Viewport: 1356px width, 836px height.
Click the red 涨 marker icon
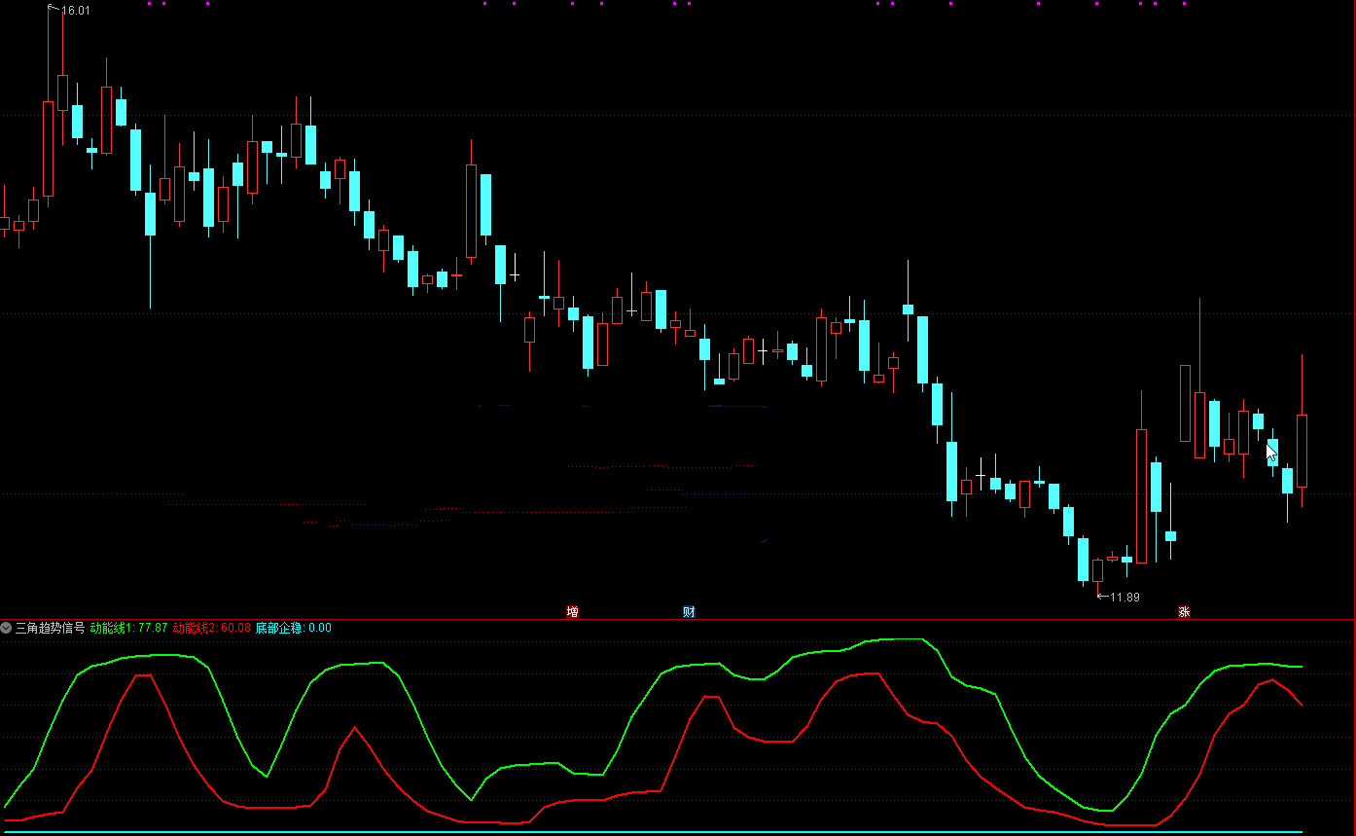(x=1184, y=611)
